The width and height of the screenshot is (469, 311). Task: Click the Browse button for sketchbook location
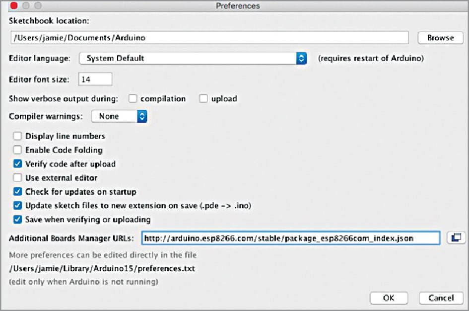point(440,38)
